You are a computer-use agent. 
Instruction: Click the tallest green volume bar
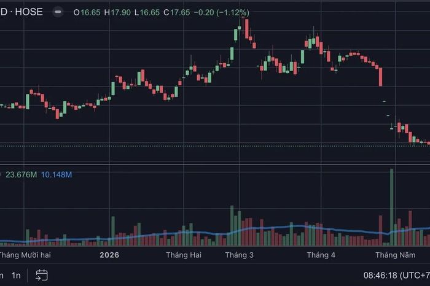tap(392, 207)
